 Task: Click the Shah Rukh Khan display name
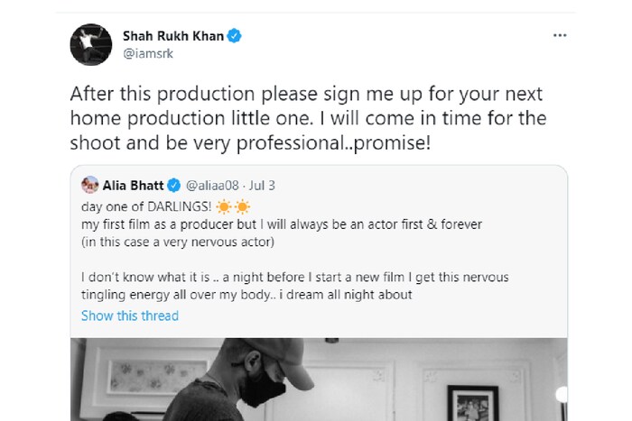172,36
